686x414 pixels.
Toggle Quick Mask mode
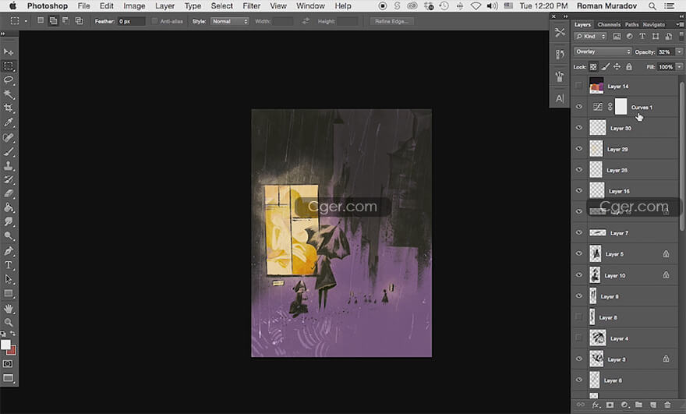click(8, 363)
